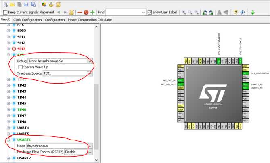Zoom in on the chip view
270x163 pixels.
click(184, 13)
